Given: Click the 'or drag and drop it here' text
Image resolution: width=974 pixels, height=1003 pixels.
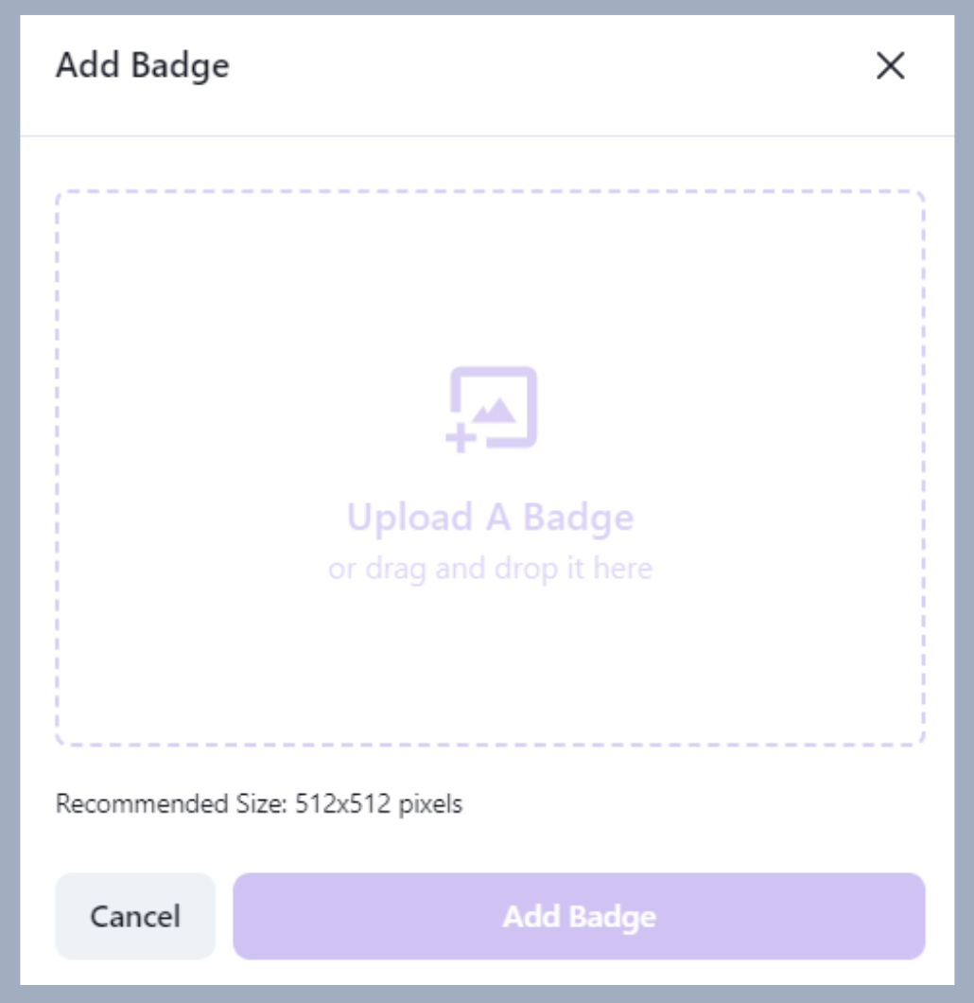Looking at the screenshot, I should pos(490,568).
